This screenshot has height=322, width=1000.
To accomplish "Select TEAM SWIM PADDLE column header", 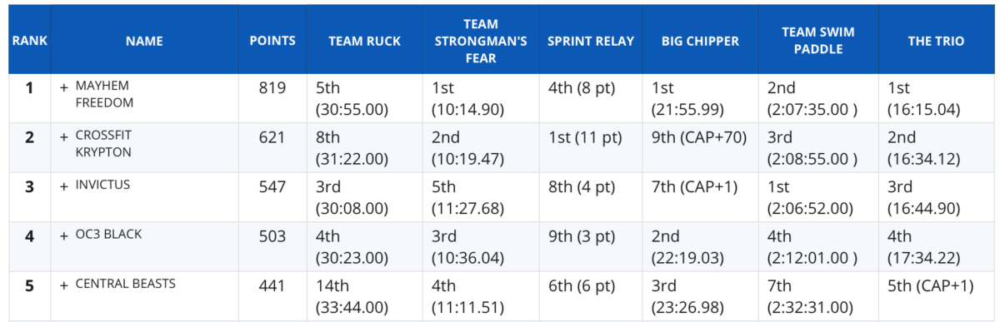I will click(818, 41).
